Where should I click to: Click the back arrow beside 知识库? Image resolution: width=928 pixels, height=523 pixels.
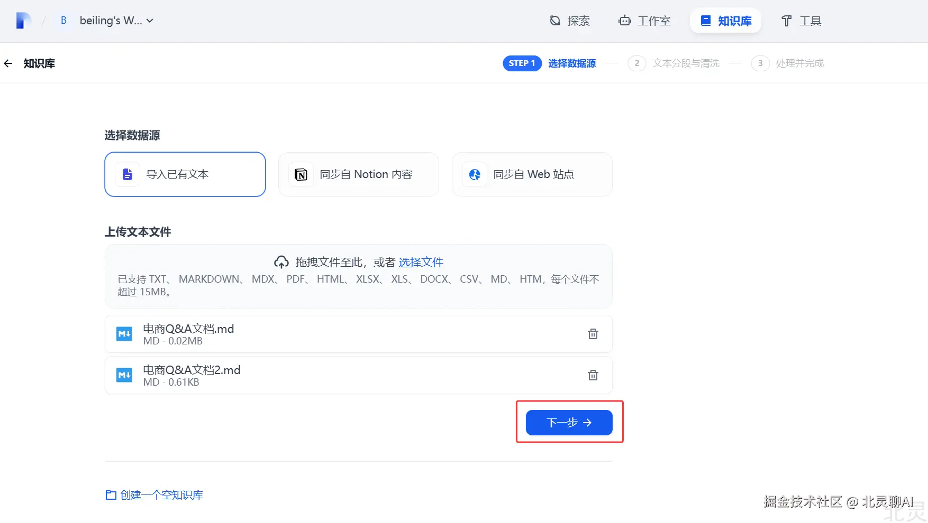tap(8, 63)
